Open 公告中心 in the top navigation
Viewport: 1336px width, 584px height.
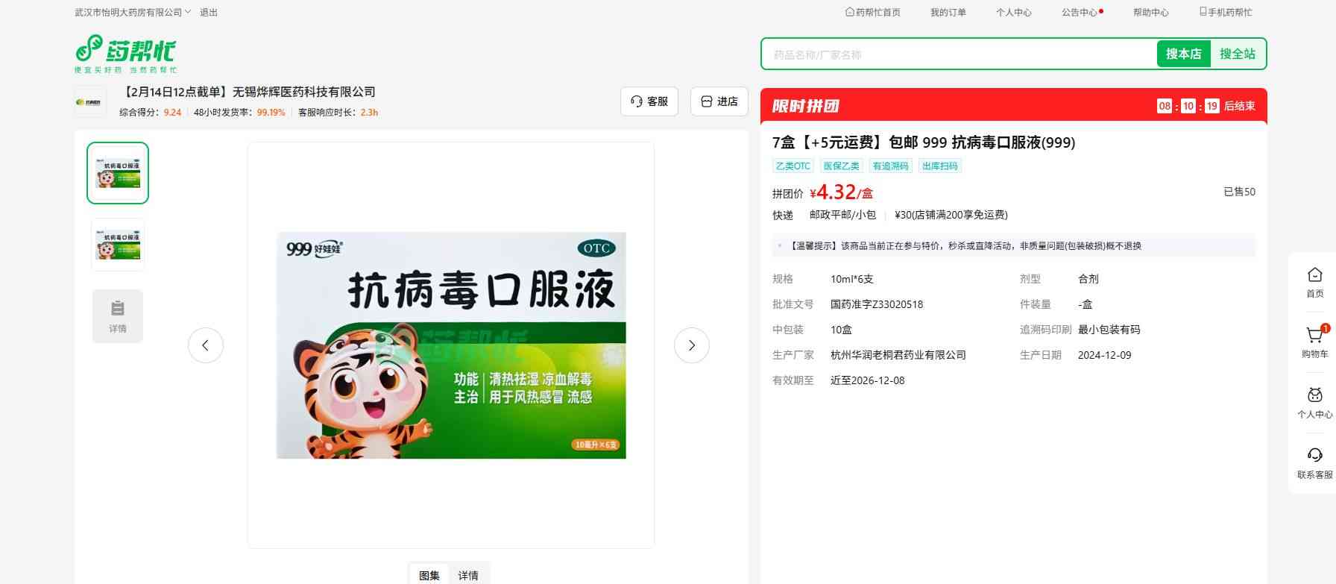1081,13
